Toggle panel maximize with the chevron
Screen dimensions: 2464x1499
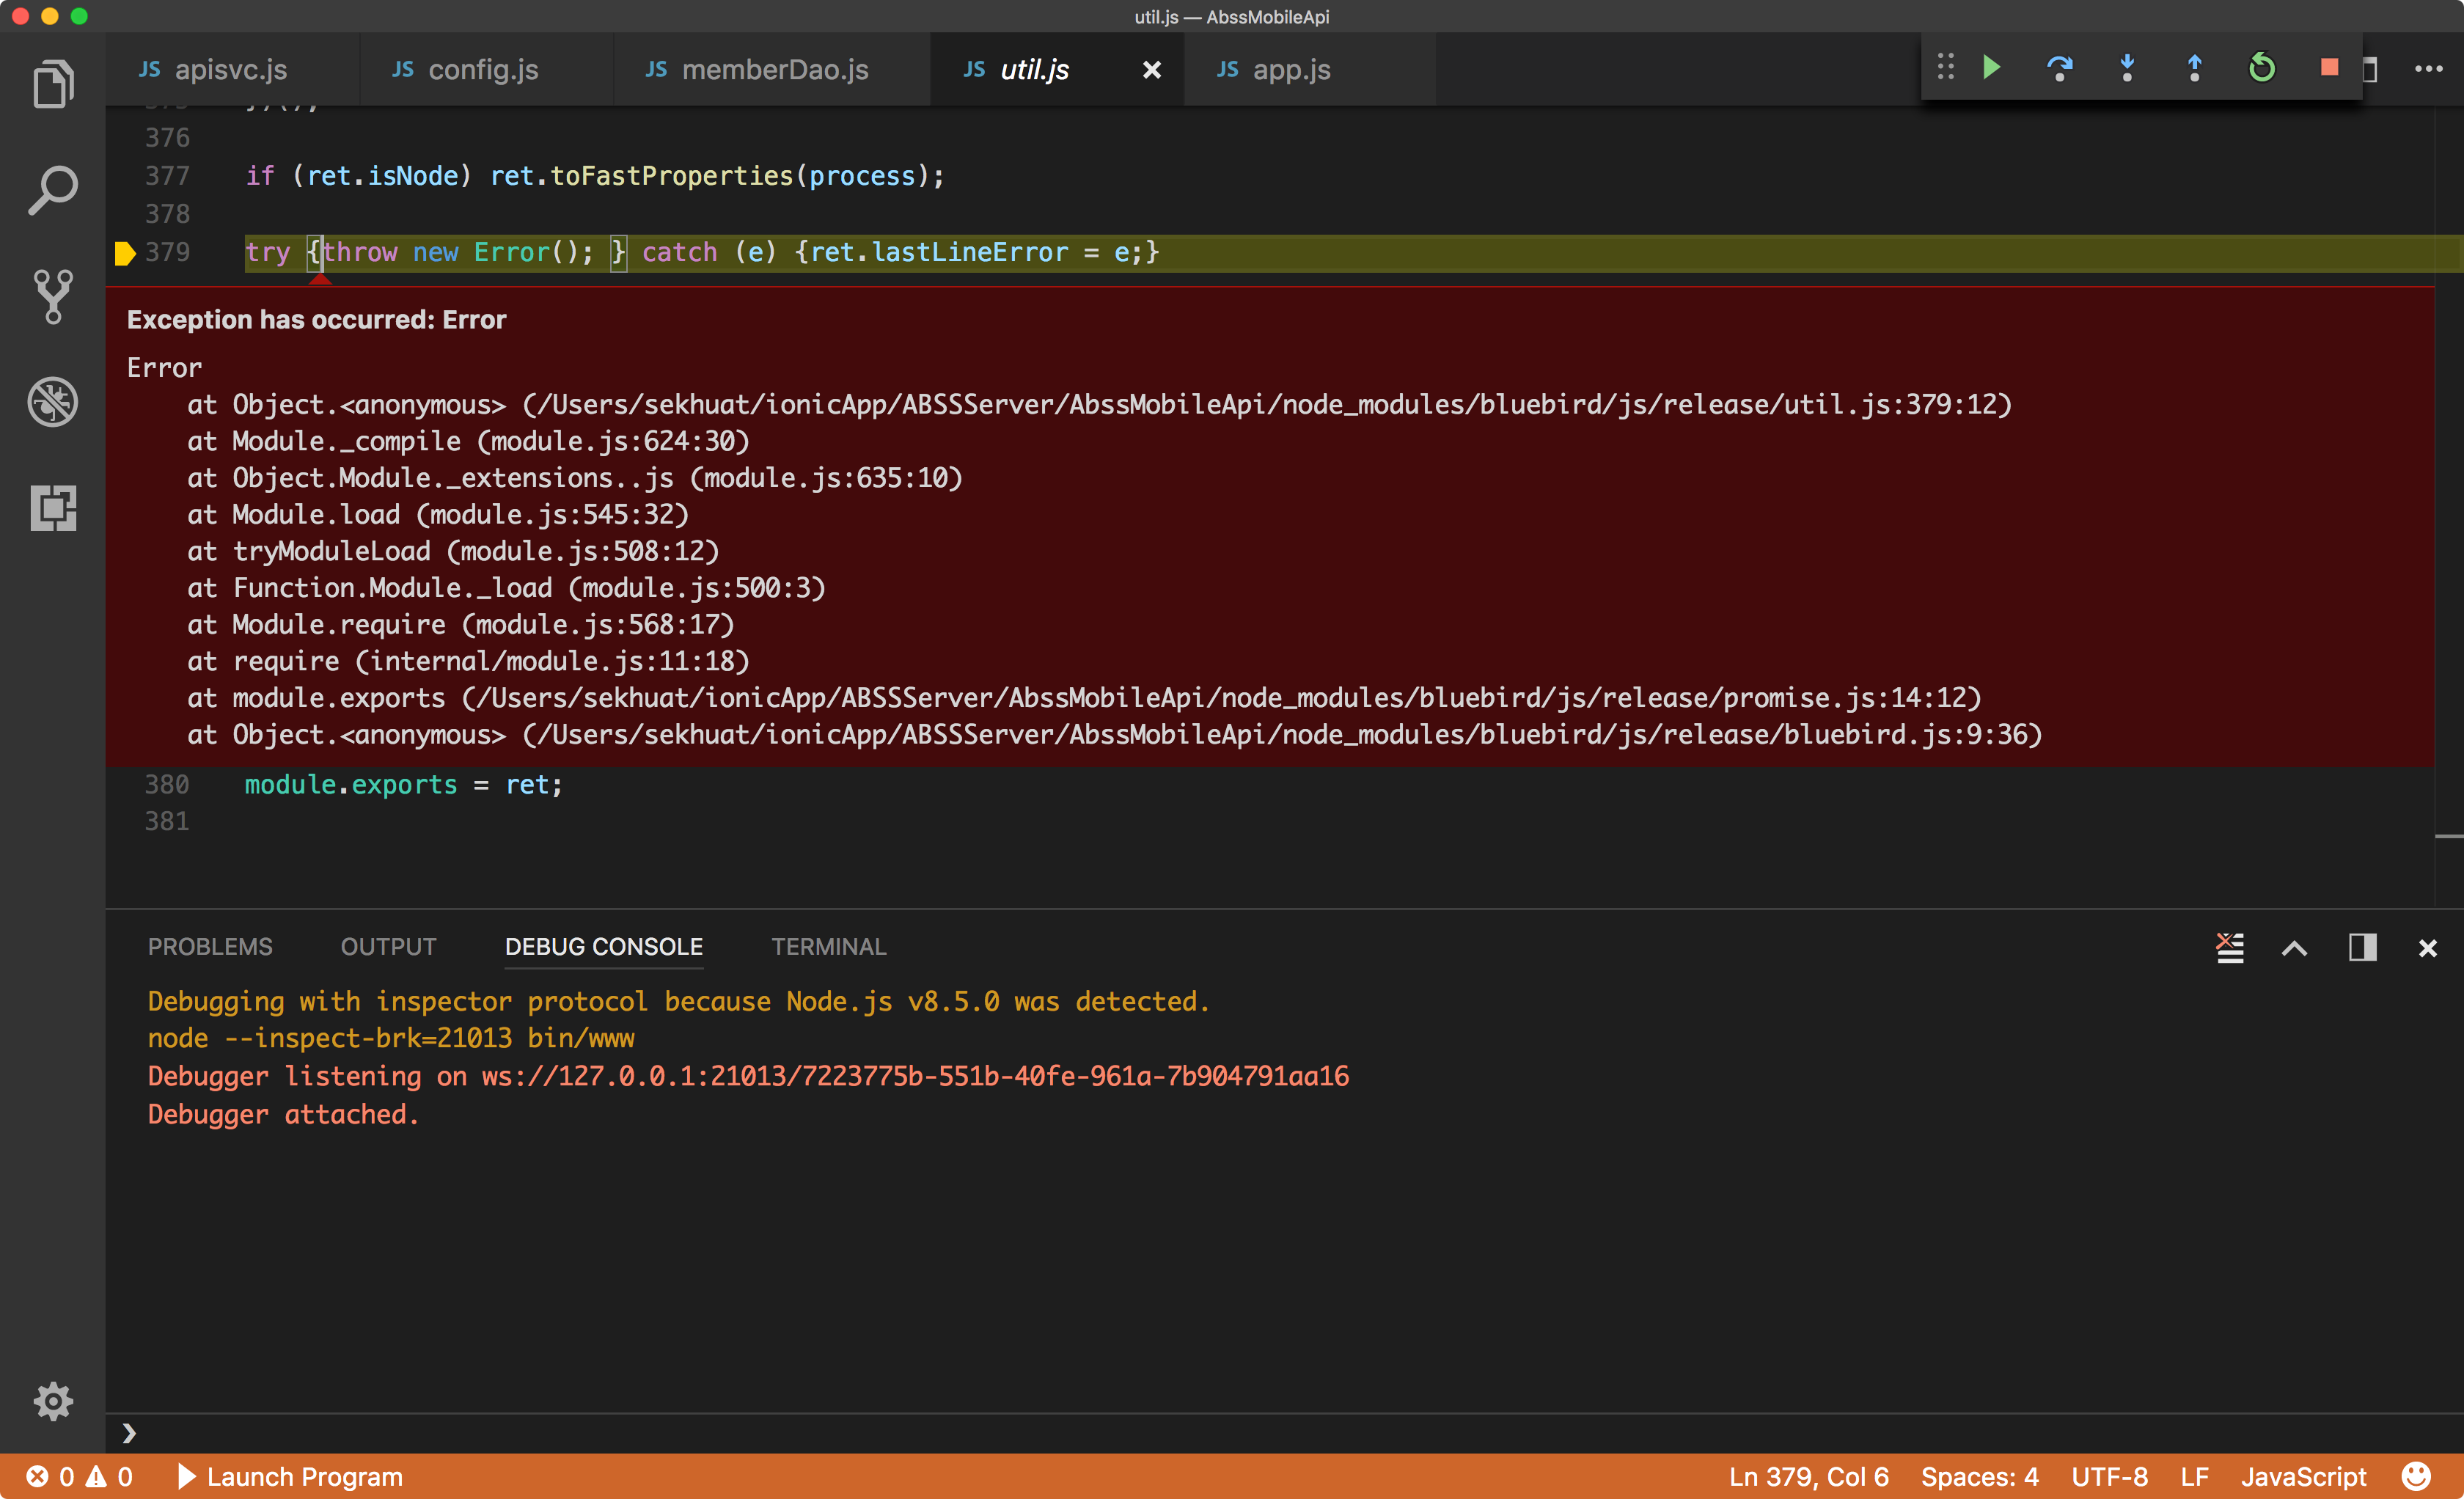click(2295, 947)
